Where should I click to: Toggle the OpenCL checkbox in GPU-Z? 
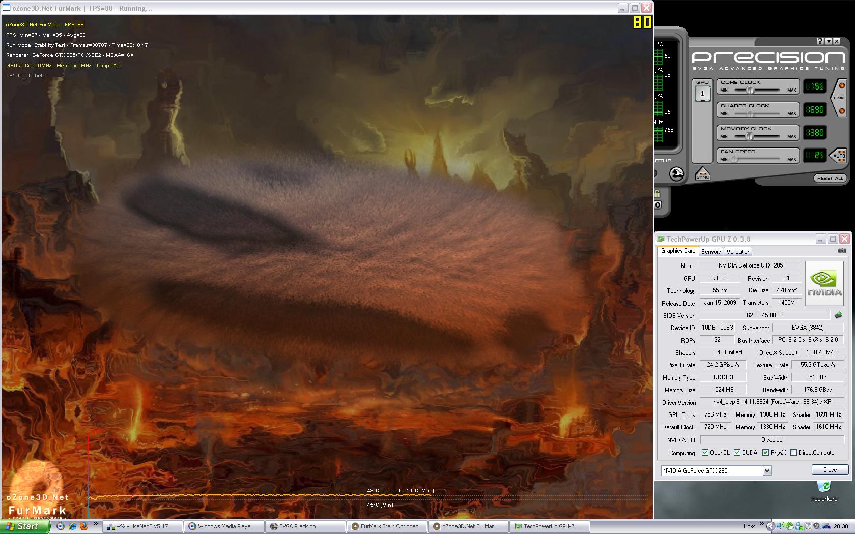pyautogui.click(x=705, y=453)
